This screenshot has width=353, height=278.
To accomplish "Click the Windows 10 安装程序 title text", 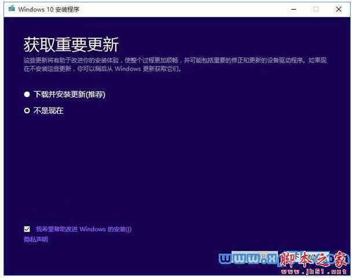I will [49, 9].
